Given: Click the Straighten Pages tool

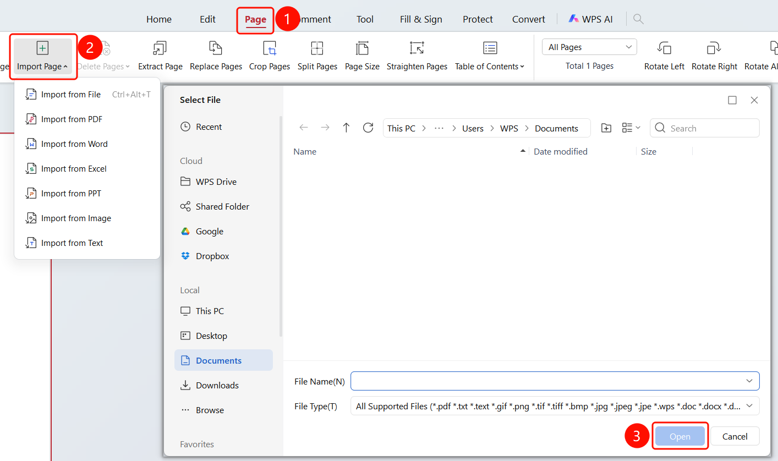Looking at the screenshot, I should (x=417, y=56).
